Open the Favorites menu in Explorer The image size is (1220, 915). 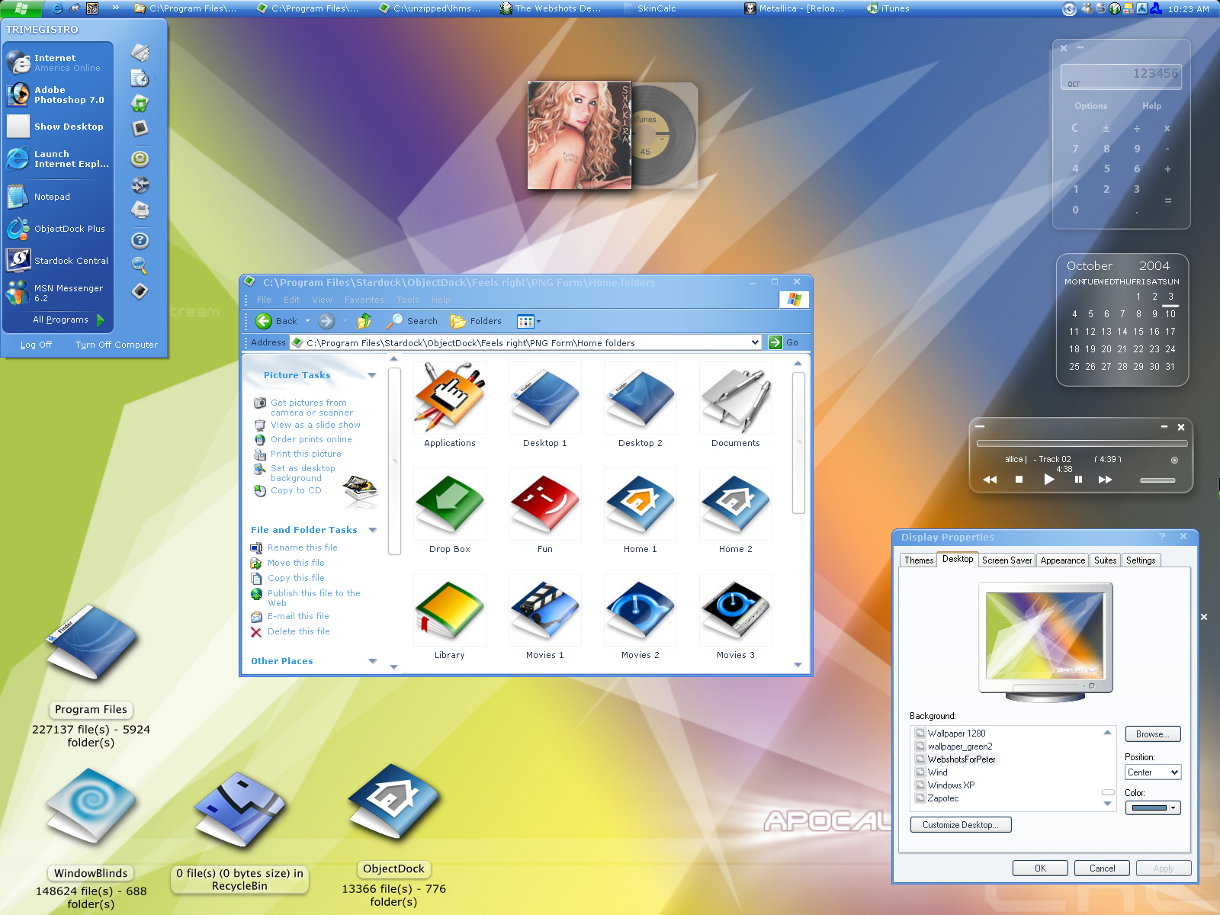click(364, 300)
